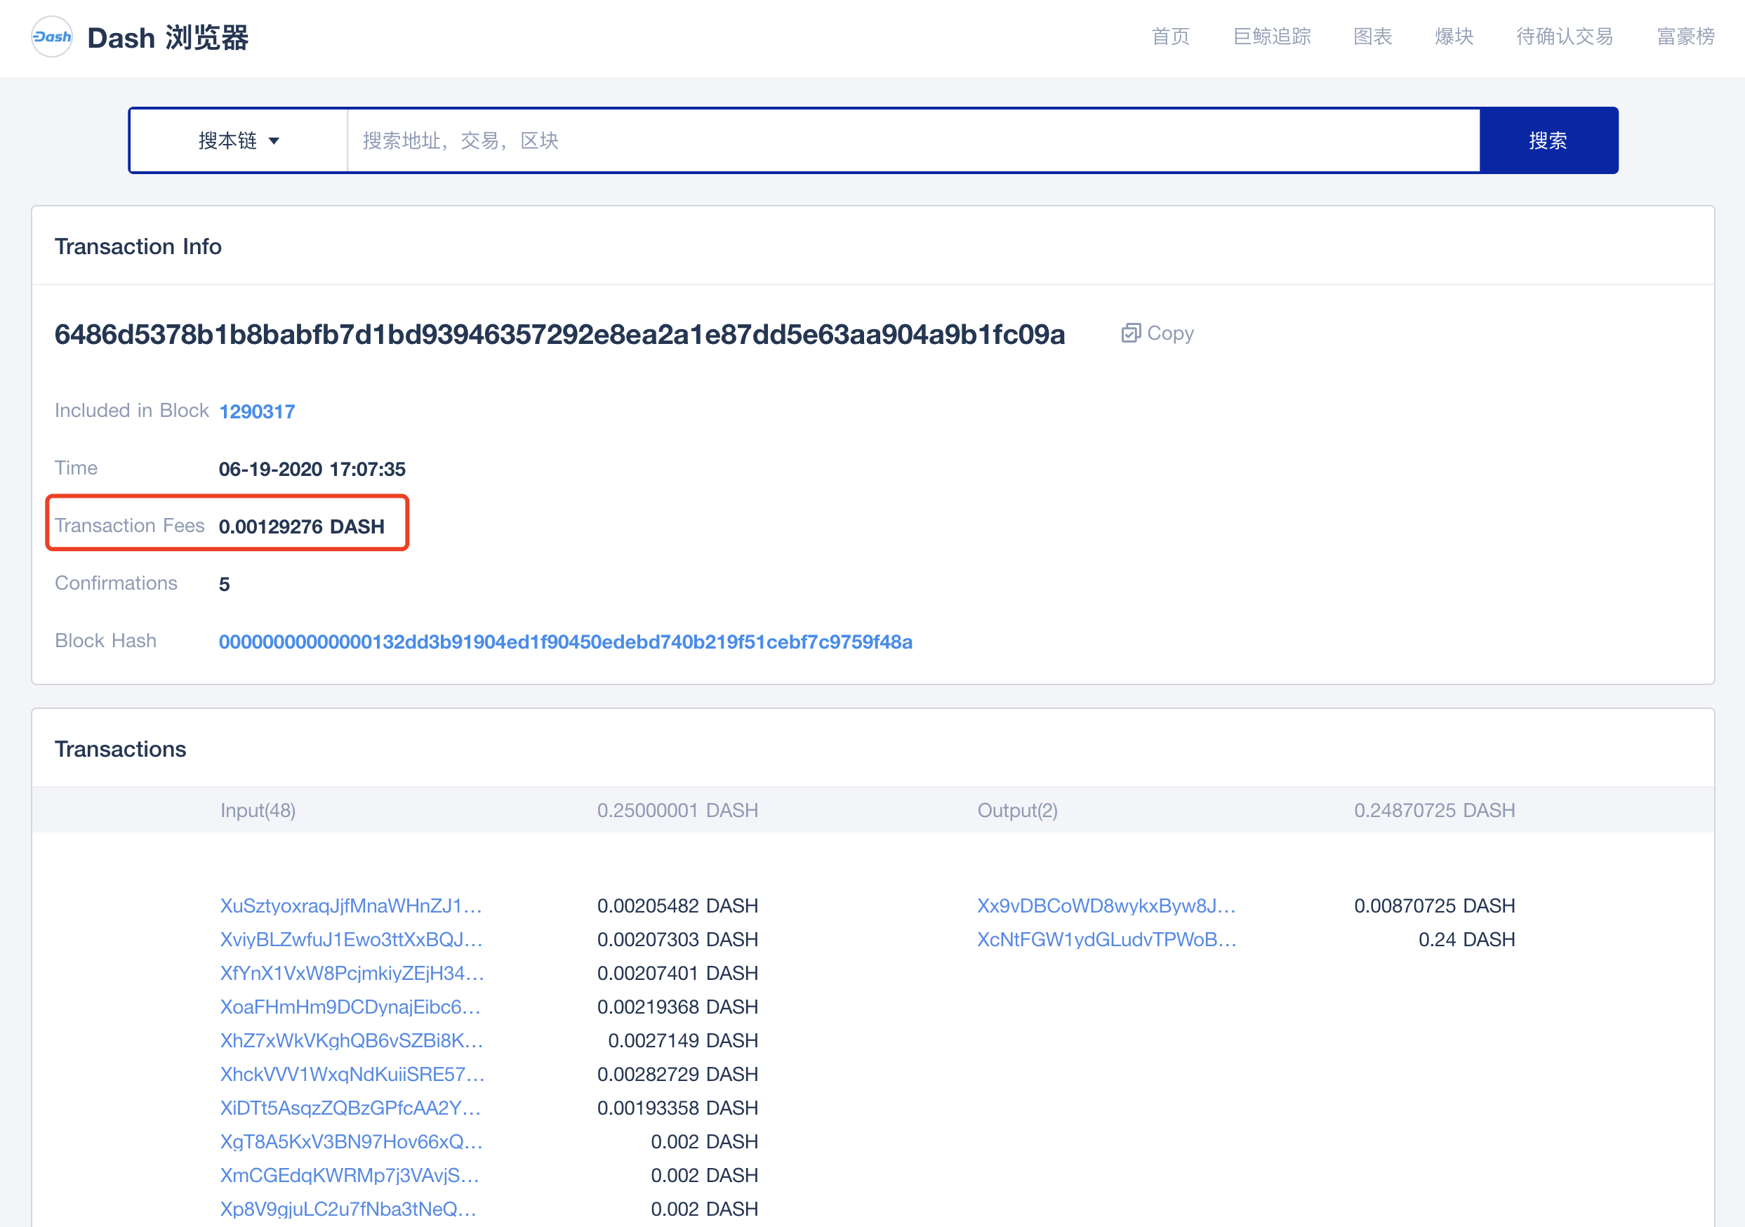Click the input amount 0.0027149 DASH

tap(682, 1040)
